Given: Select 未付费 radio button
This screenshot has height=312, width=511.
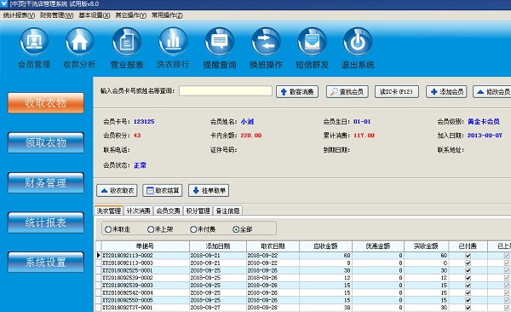Looking at the screenshot, I should pyautogui.click(x=203, y=229).
